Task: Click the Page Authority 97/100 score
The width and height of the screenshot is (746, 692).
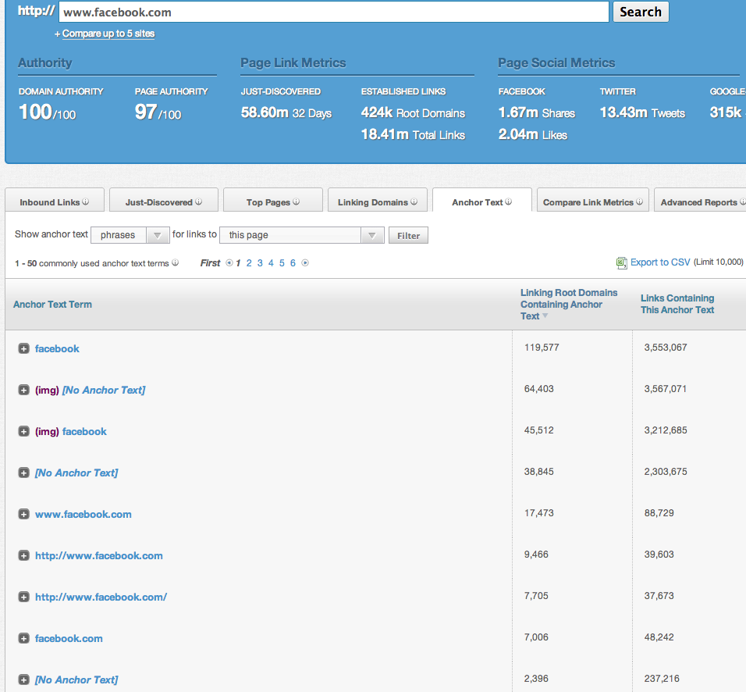Action: 158,112
